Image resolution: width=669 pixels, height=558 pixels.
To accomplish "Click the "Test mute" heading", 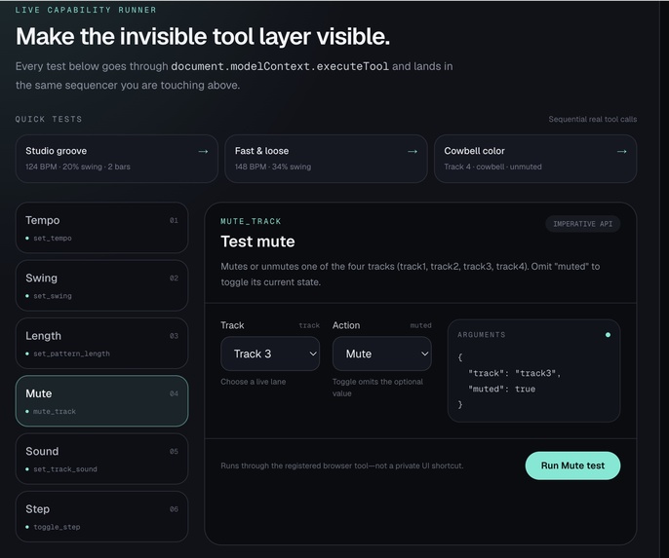I will [257, 242].
